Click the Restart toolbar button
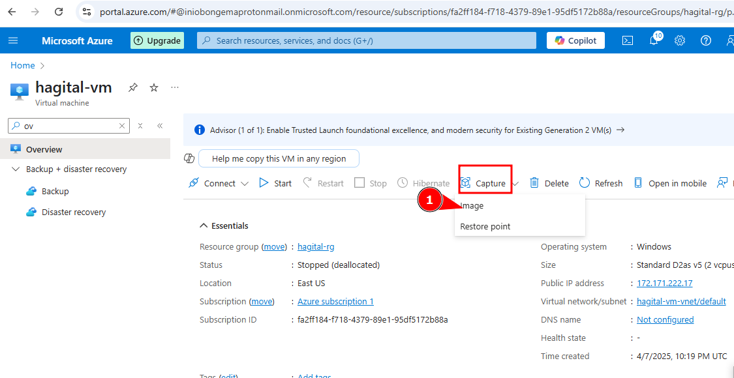Screen dimensions: 734x378 323,183
